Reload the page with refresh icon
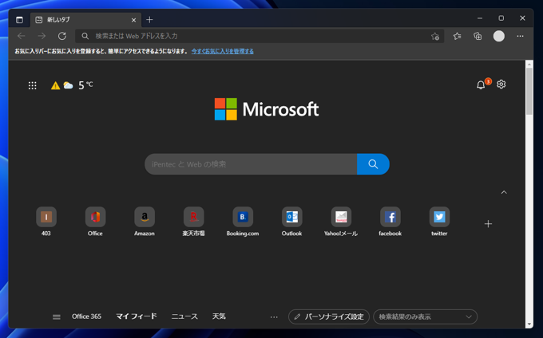This screenshot has height=338, width=543. [62, 36]
